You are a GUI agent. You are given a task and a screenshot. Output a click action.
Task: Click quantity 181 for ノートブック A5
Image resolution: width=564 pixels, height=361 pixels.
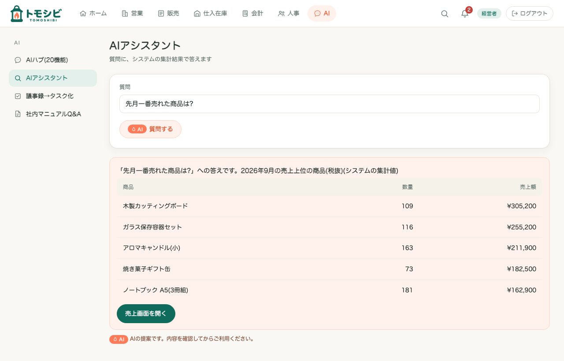tap(407, 290)
